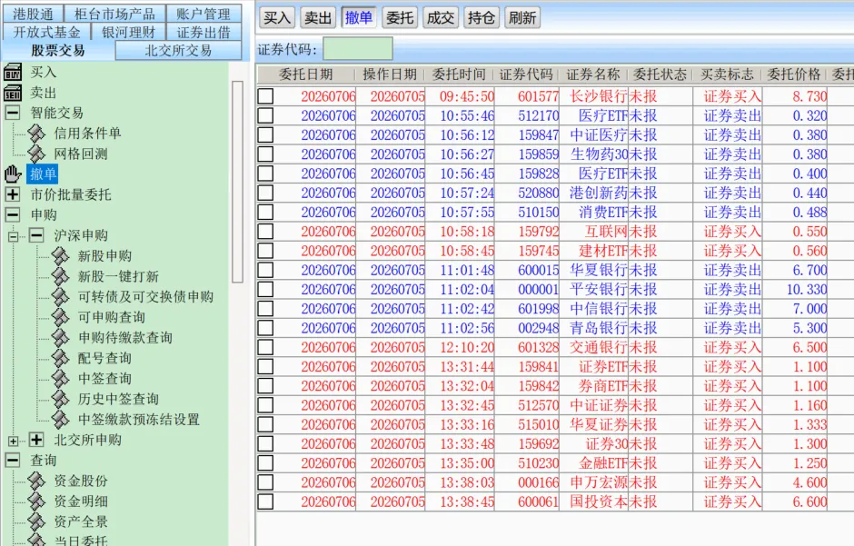The width and height of the screenshot is (854, 546).
Task: Select checkbox for 交通银行 order
Action: pyautogui.click(x=266, y=347)
